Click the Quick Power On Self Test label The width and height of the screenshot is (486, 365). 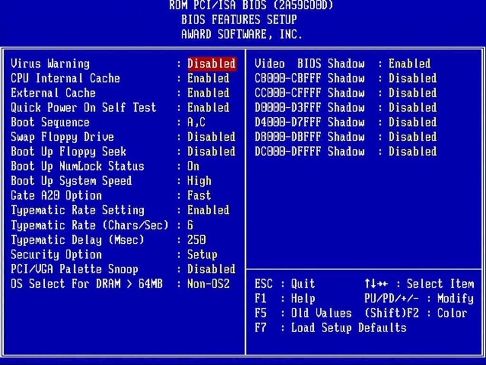coord(84,107)
